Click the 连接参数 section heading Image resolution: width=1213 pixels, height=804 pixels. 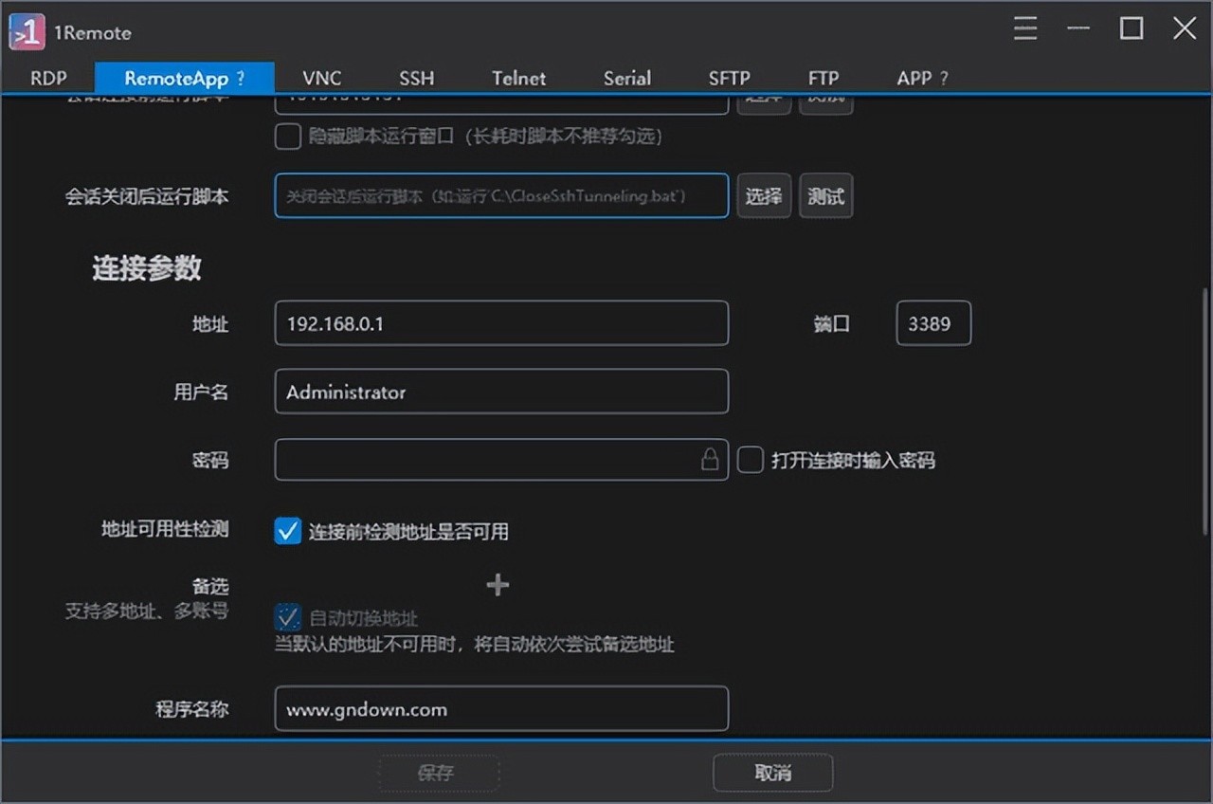point(147,268)
